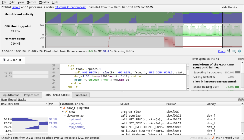Click the time-range selection icon beside Zoom
The width and height of the screenshot is (244, 140).
pos(229,51)
